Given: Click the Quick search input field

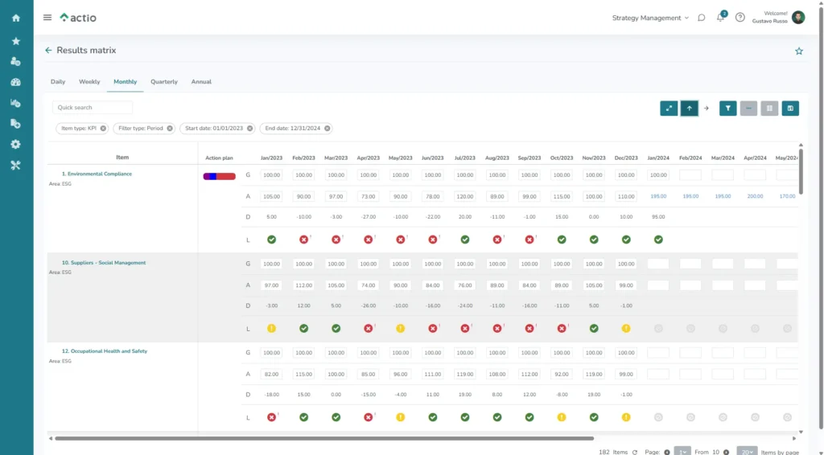Looking at the screenshot, I should (93, 108).
